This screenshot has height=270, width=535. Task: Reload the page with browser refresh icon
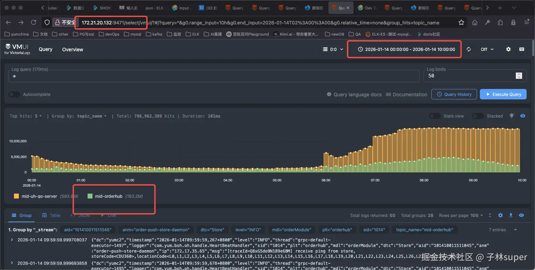pos(34,23)
